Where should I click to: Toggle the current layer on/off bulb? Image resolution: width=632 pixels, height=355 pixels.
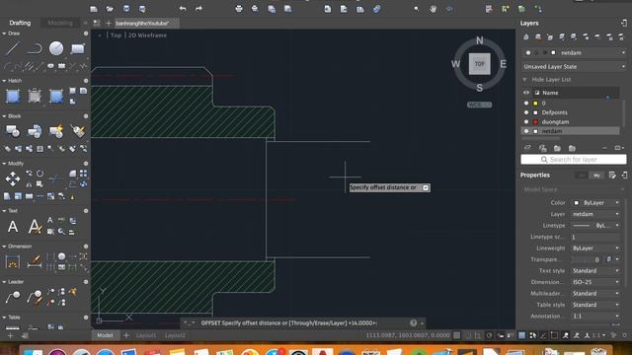click(x=528, y=52)
